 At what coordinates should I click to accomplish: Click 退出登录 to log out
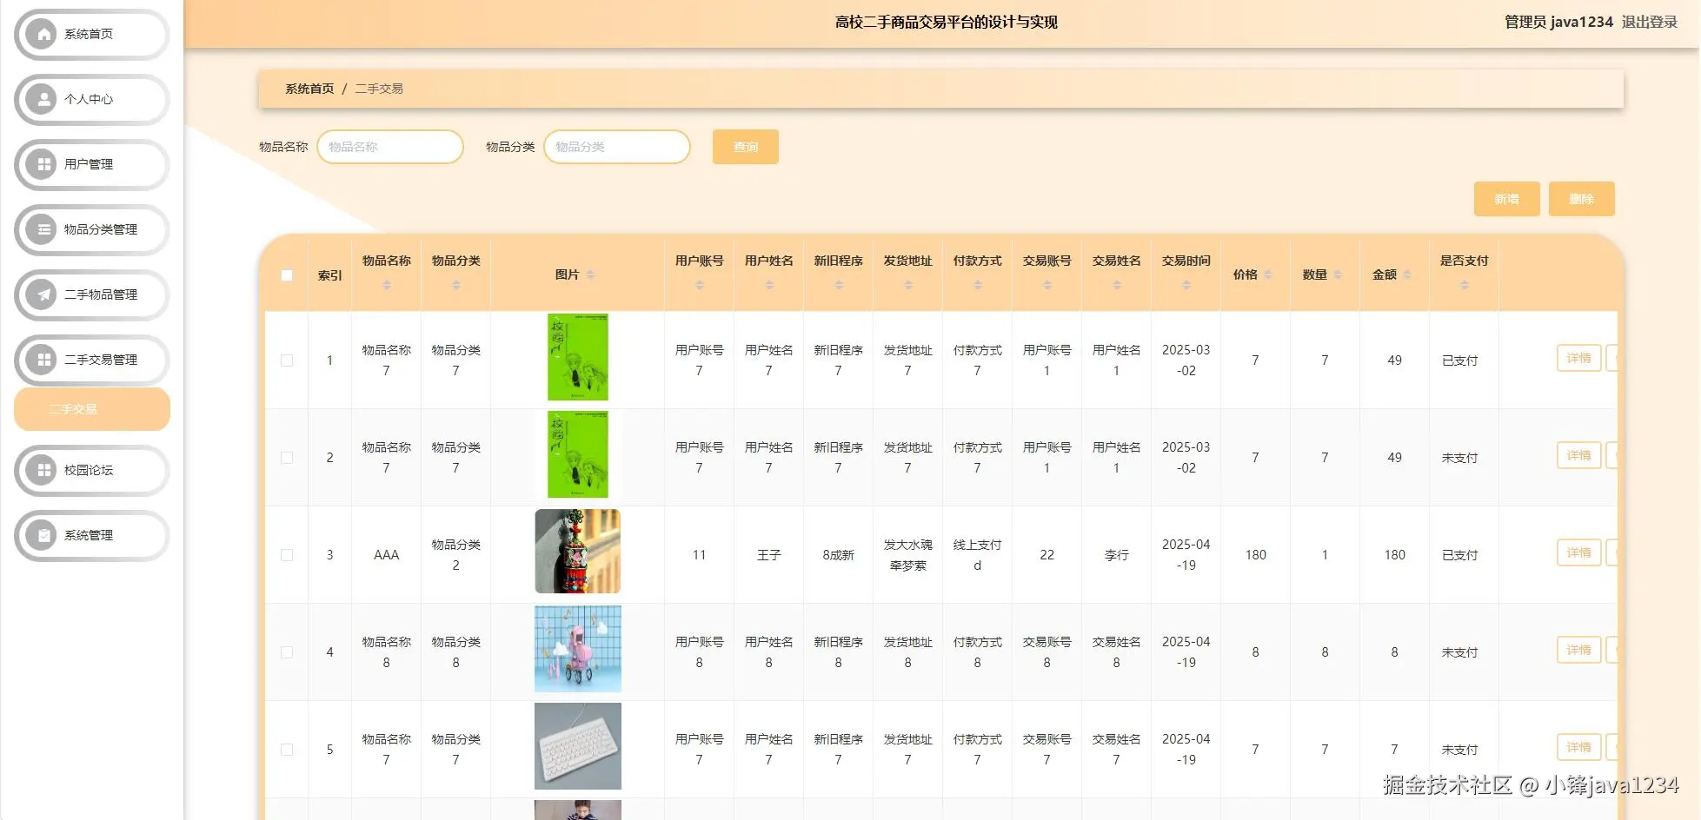(x=1650, y=22)
